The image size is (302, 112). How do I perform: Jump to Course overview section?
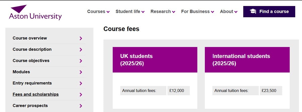pyautogui.click(x=30, y=38)
